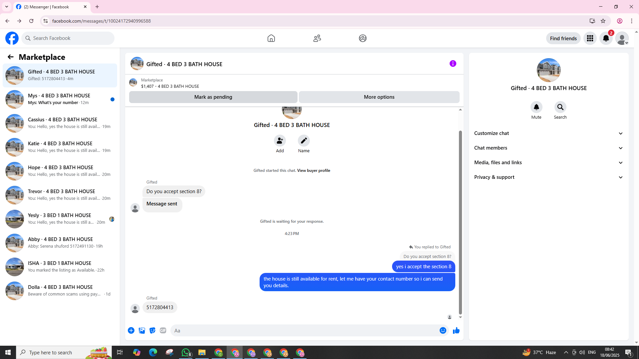This screenshot has width=639, height=359.
Task: Open the Chrome menu three dots
Action: pos(632,21)
